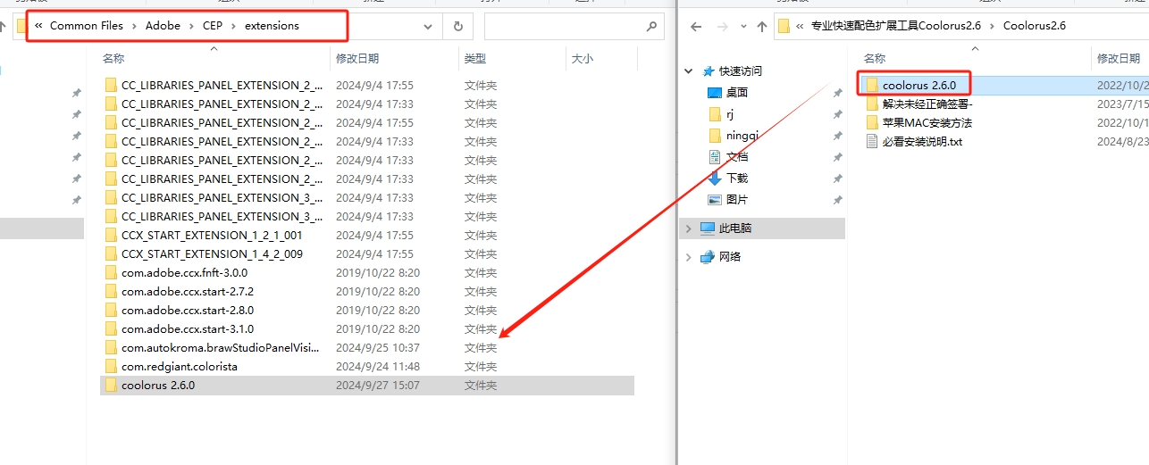Click the pictures icon beside 图片
The height and width of the screenshot is (465, 1149).
[714, 199]
